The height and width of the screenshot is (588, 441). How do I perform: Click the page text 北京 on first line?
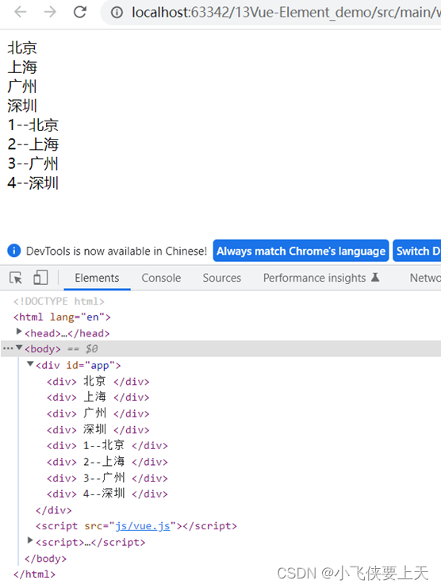click(x=22, y=48)
